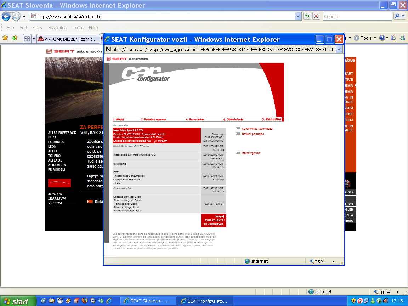Click the Quick Tabs grid icon

click(27, 39)
